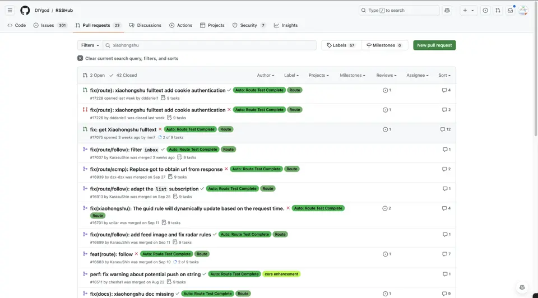Screen dimensions: 538x298
Task: Switch to the Code tab
Action: coord(16,25)
